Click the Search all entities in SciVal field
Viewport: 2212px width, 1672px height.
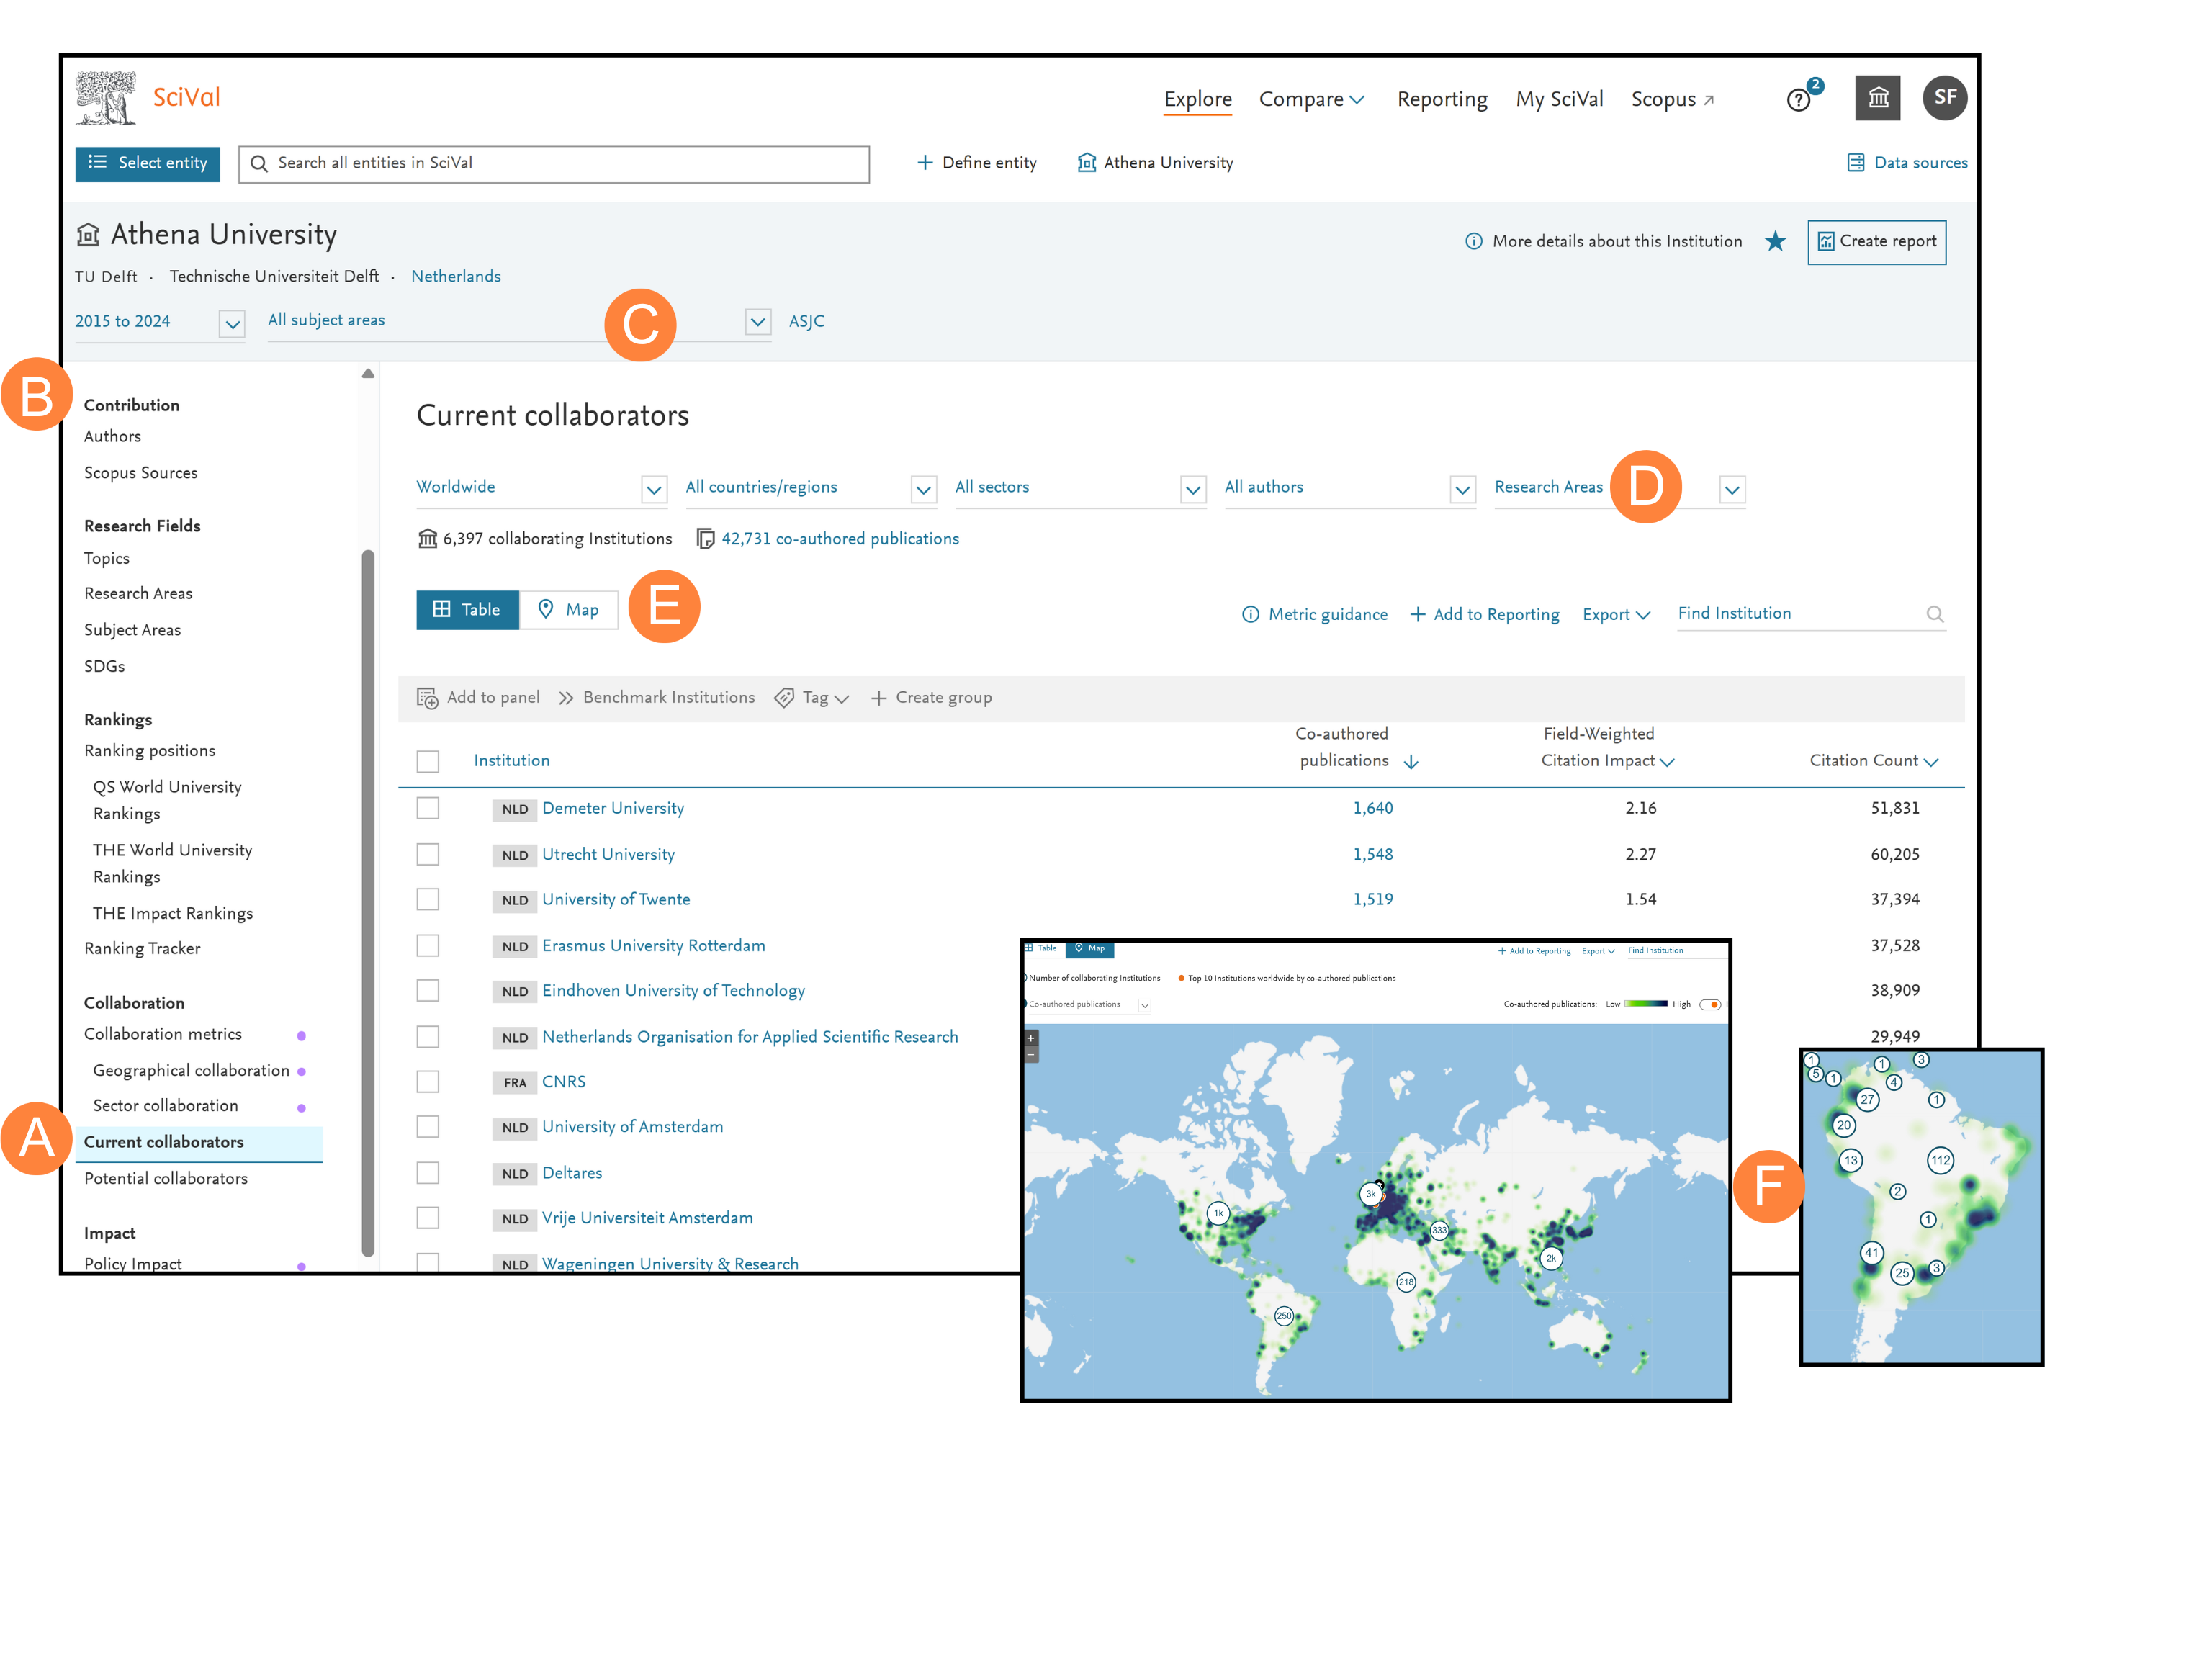click(x=554, y=164)
